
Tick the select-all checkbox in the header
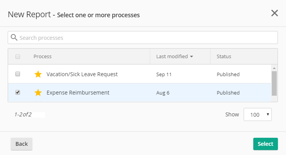pyautogui.click(x=18, y=57)
